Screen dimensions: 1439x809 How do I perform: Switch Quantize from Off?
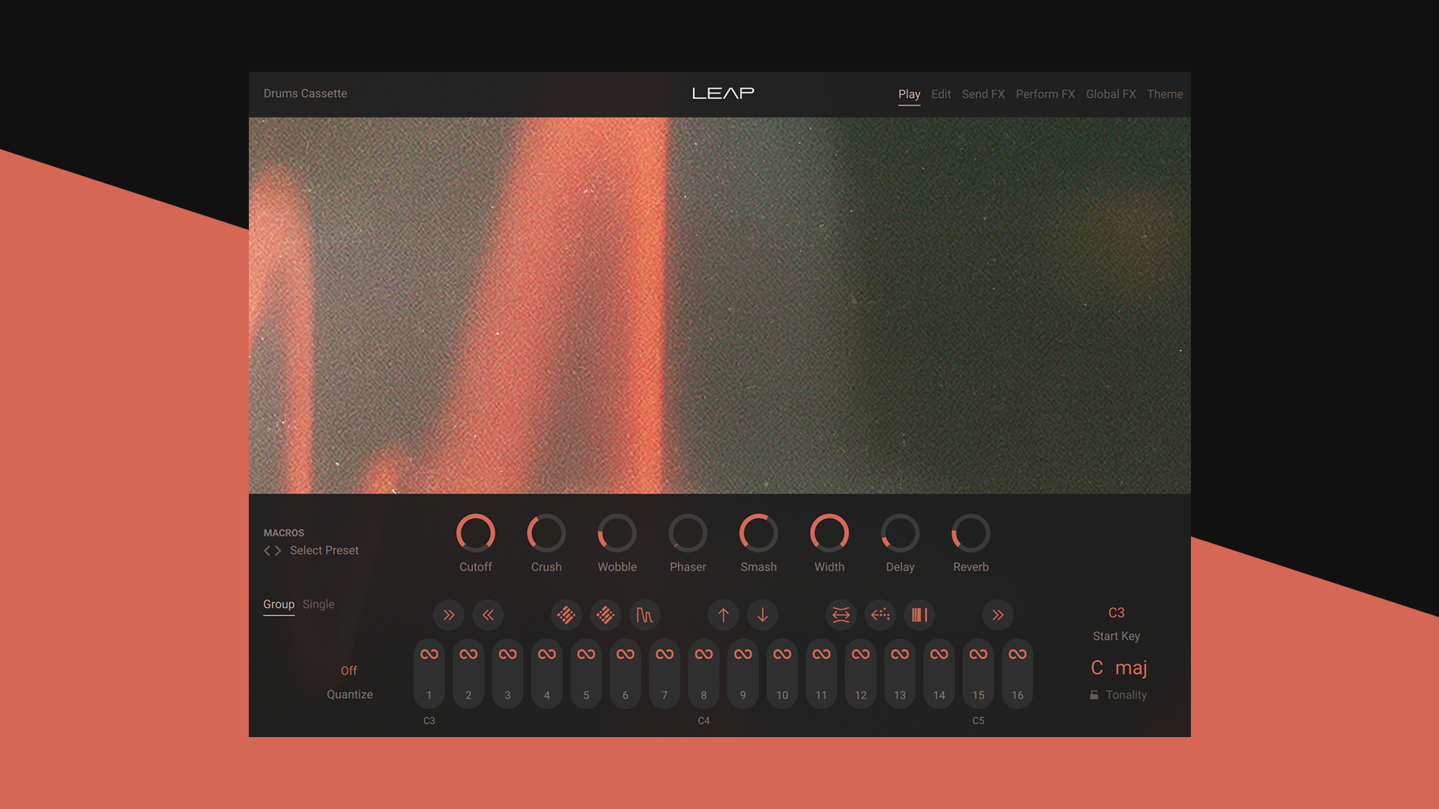pos(349,670)
